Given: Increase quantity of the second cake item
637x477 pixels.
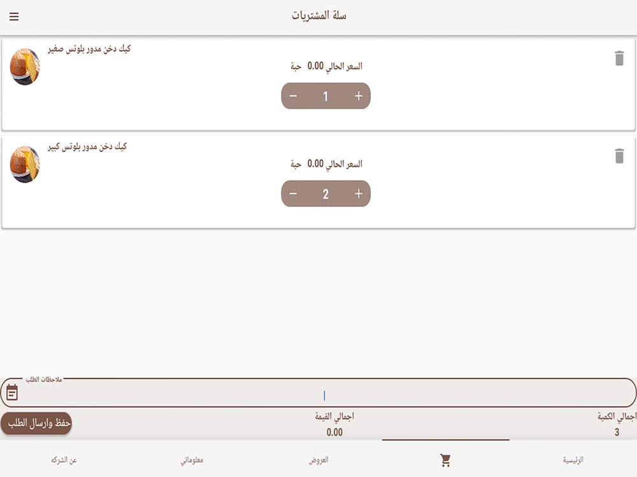Looking at the screenshot, I should 358,194.
